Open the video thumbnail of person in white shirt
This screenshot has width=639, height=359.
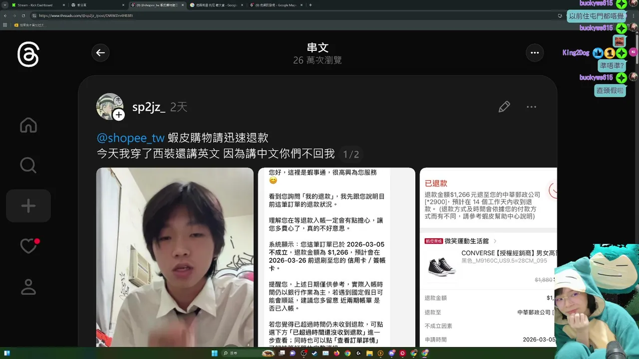(175, 257)
